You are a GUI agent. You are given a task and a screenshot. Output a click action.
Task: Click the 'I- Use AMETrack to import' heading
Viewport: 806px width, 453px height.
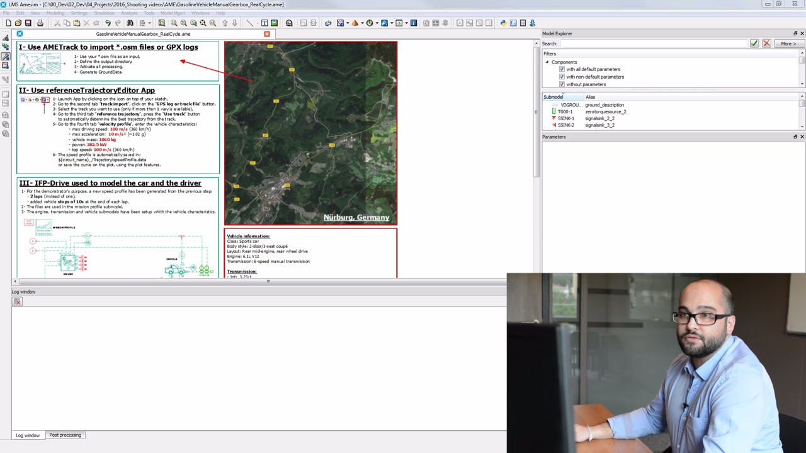[108, 47]
